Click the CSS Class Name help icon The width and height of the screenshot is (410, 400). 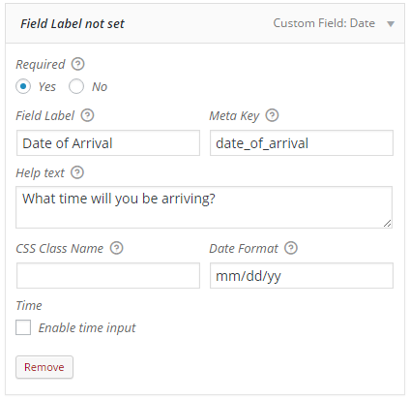116,248
